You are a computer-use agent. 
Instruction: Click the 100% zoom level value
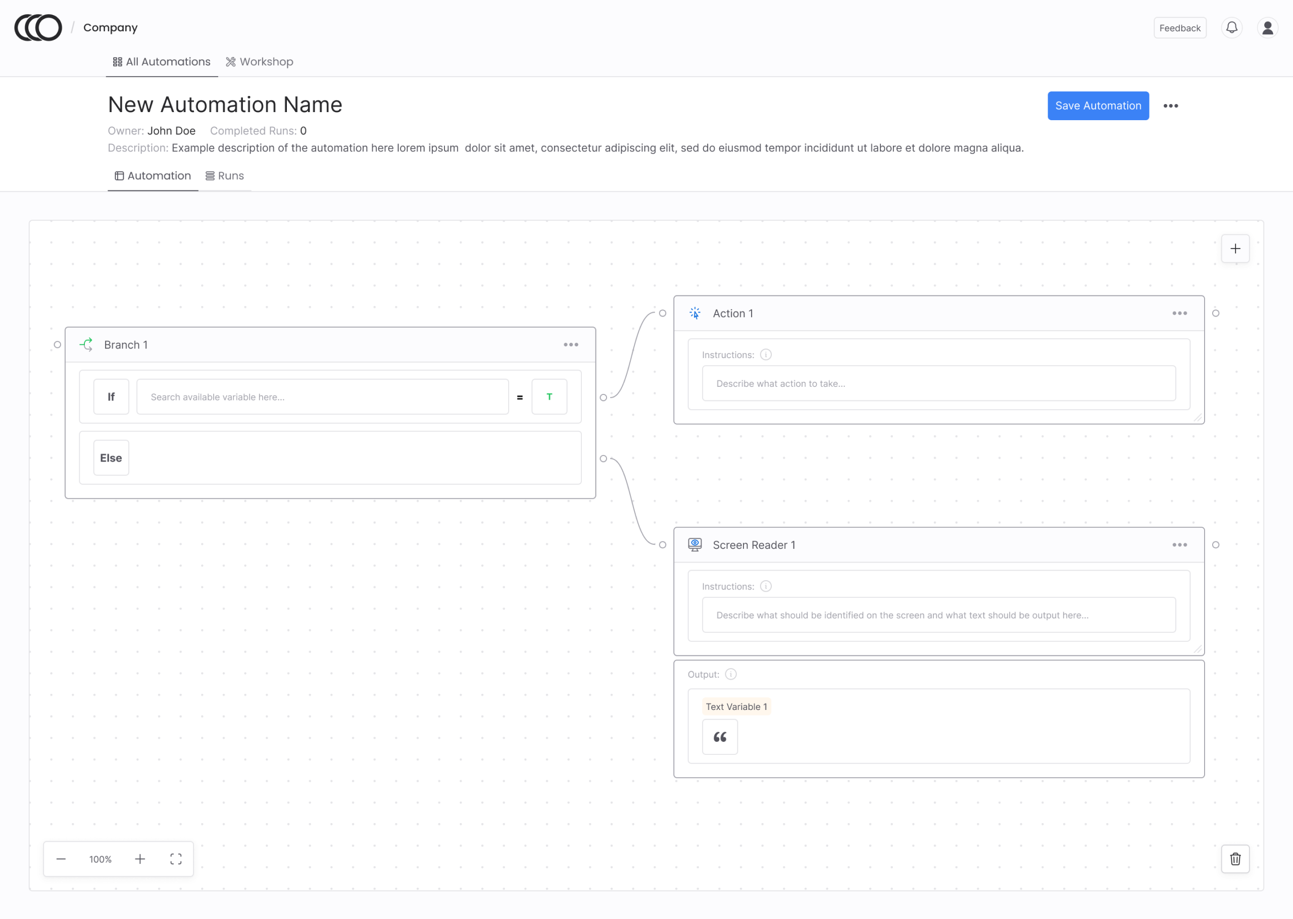point(100,859)
